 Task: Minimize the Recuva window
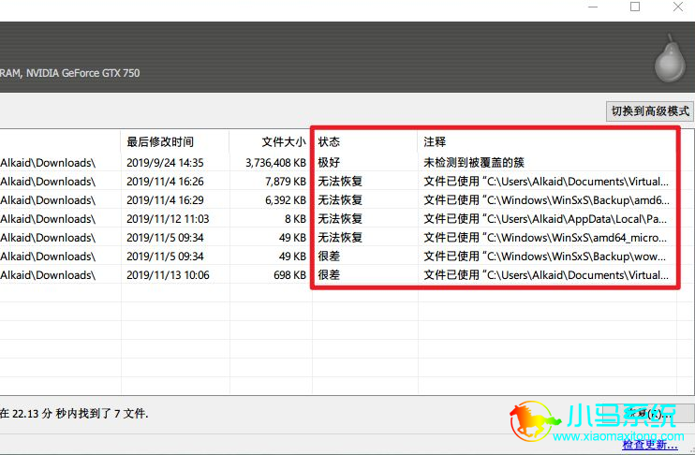point(593,7)
